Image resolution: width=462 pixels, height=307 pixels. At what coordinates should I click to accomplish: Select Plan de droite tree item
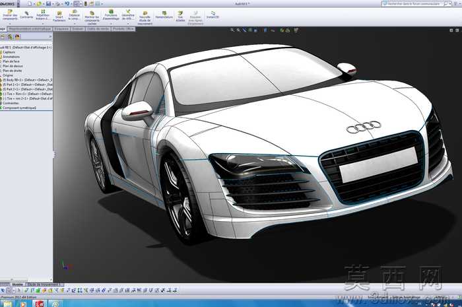tap(12, 71)
